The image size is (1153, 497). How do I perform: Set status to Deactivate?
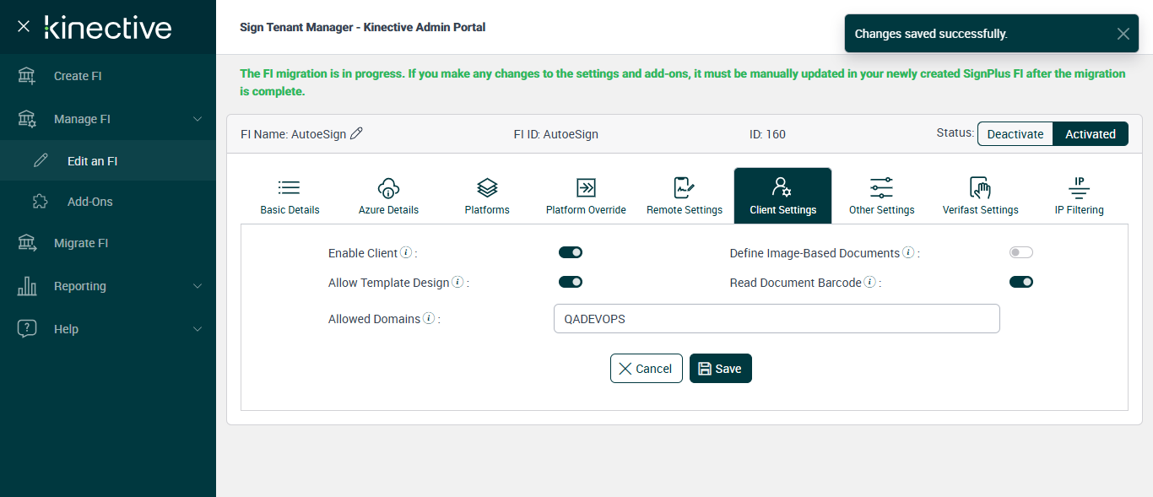[1015, 134]
